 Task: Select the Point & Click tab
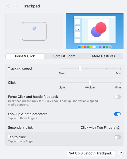[25, 56]
